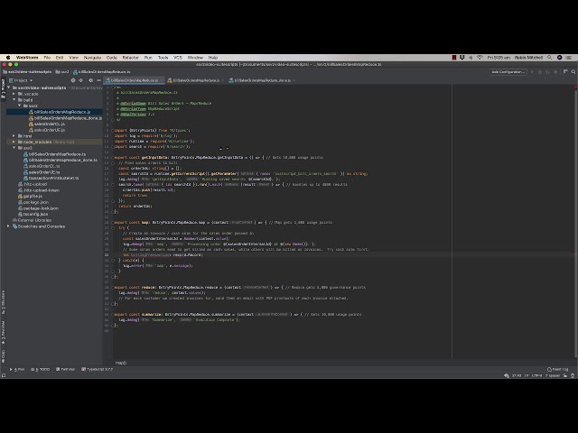Select package-lock.json in the project tree
Image resolution: width=578 pixels, height=433 pixels.
(38, 208)
